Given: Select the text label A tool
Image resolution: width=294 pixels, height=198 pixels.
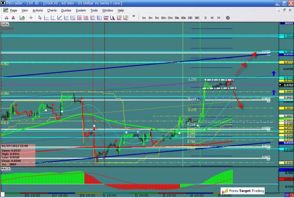Looking at the screenshot, I should [x=113, y=18].
